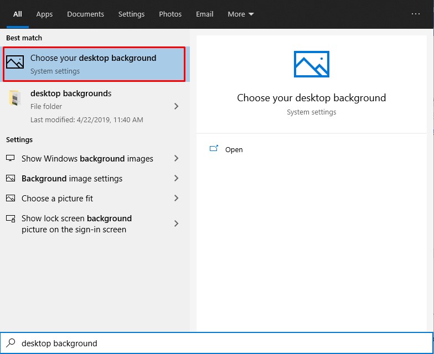Open the three-dot options menu
The height and width of the screenshot is (354, 434).
coord(416,14)
